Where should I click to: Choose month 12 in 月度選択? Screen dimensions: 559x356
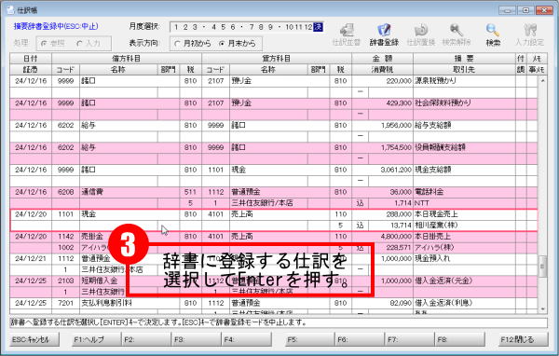tap(308, 27)
